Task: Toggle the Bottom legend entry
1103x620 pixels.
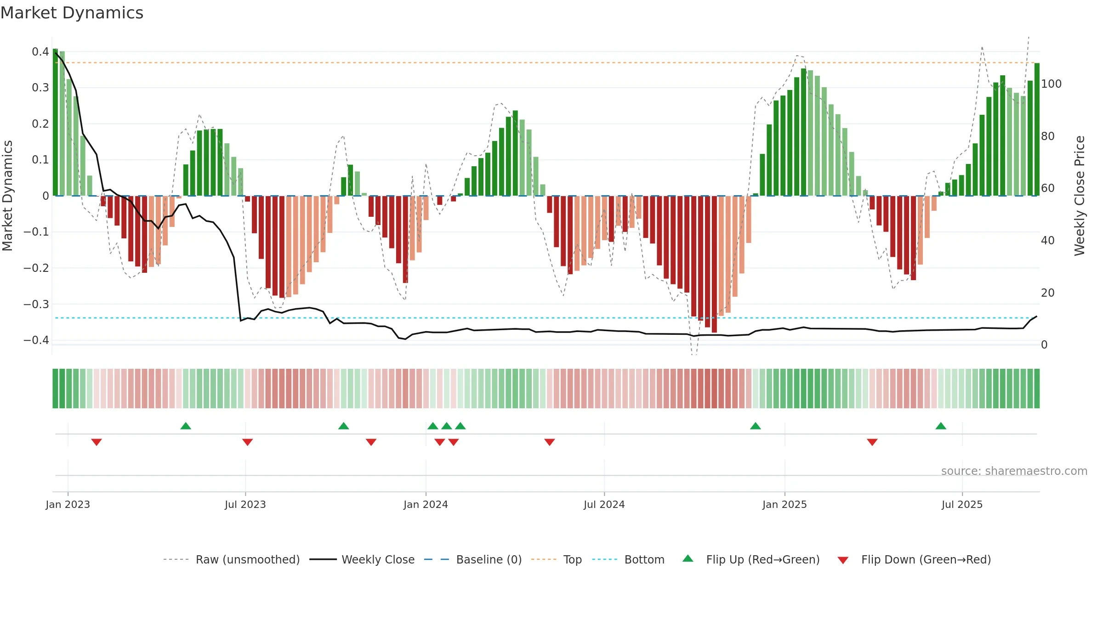Action: point(628,559)
